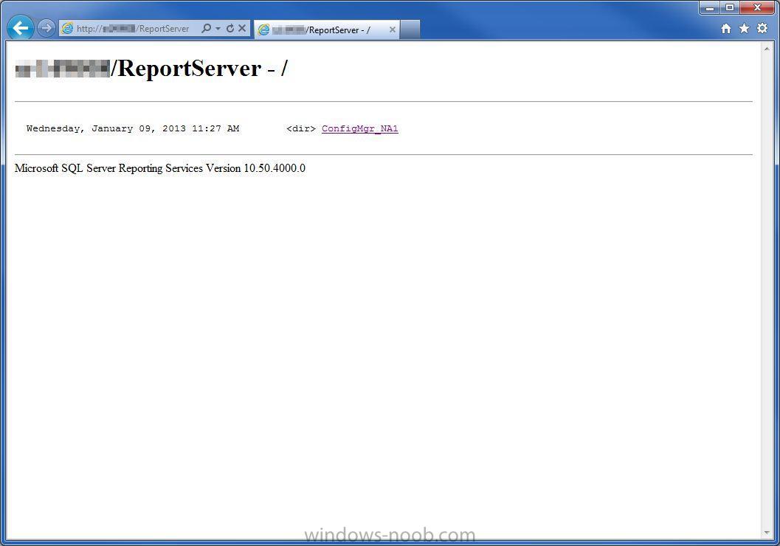Click the /ReportServer - / page heading
This screenshot has height=546, width=780.
pyautogui.click(x=151, y=69)
